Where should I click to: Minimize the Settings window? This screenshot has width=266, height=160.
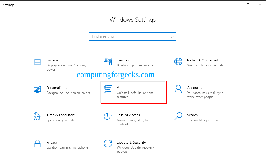pyautogui.click(x=236, y=5)
